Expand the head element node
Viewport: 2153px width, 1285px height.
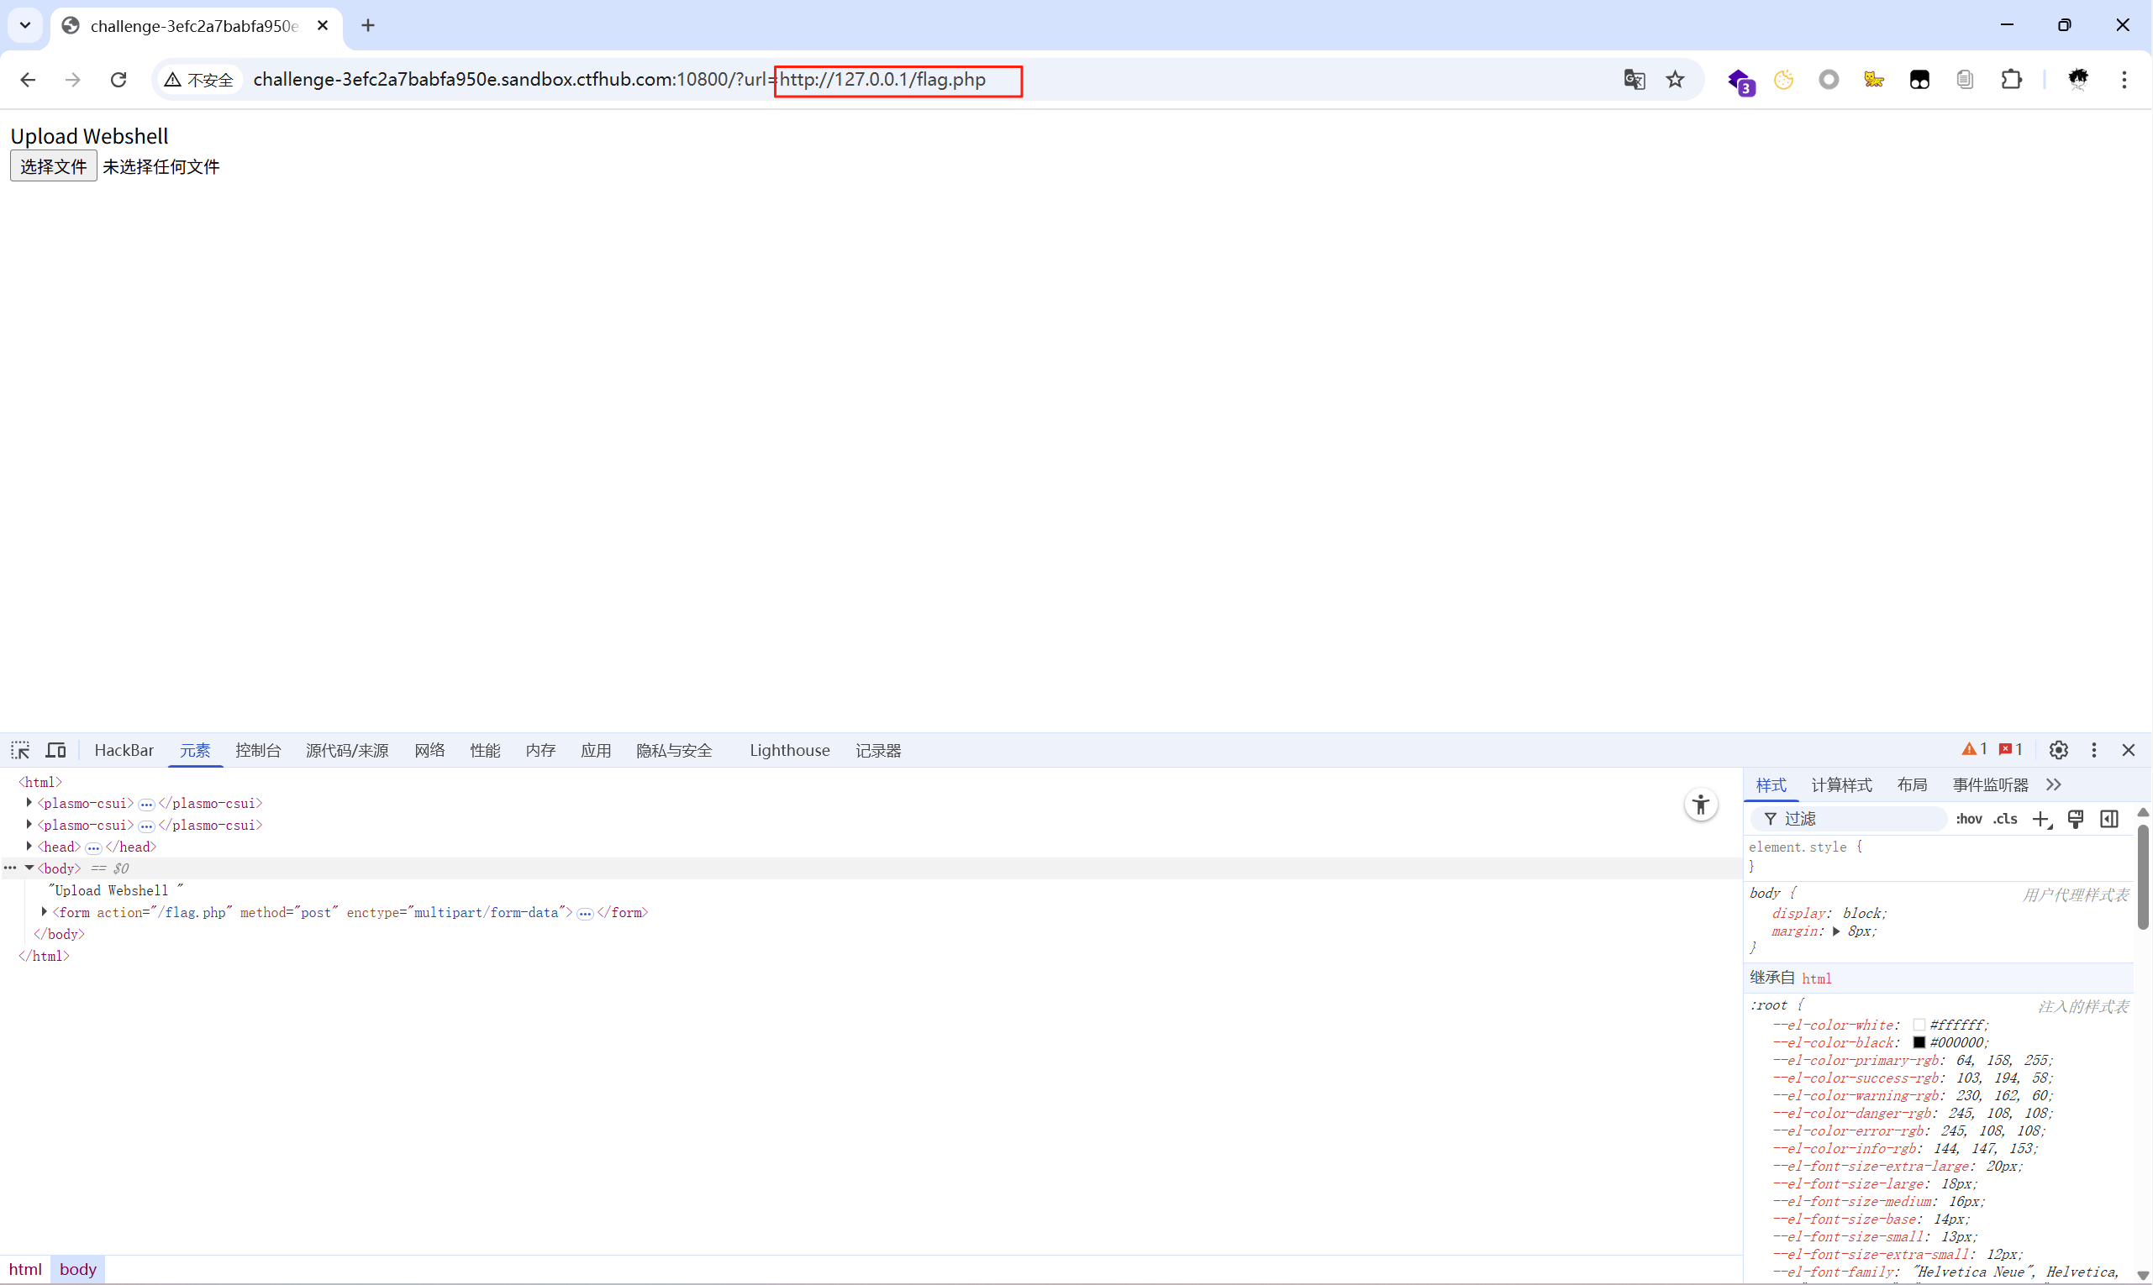[x=29, y=846]
